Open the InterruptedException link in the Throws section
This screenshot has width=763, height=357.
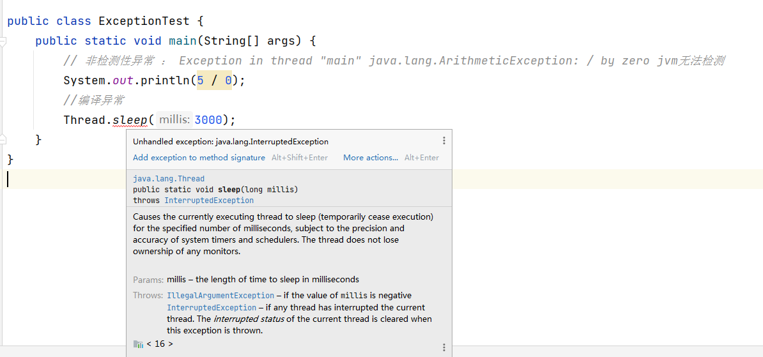pyautogui.click(x=212, y=307)
